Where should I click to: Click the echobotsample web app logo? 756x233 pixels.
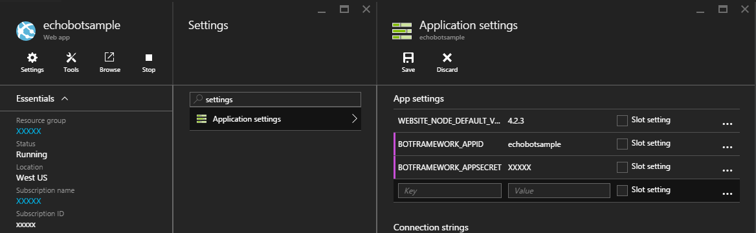point(26,30)
